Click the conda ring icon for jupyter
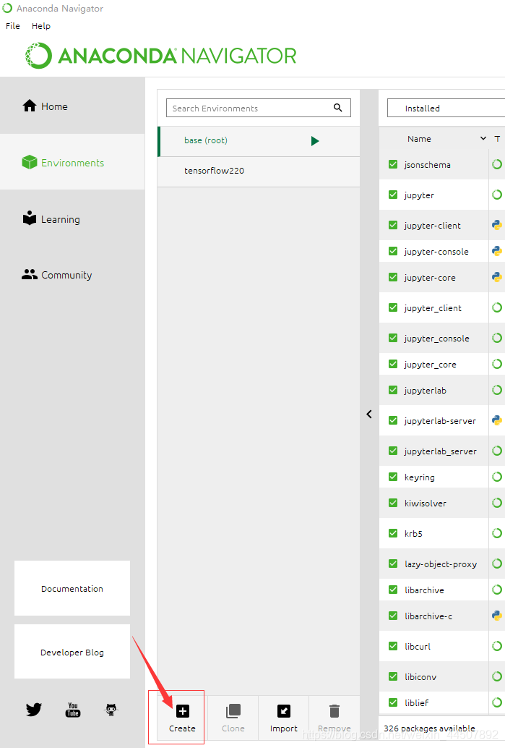Image resolution: width=505 pixels, height=748 pixels. (497, 195)
